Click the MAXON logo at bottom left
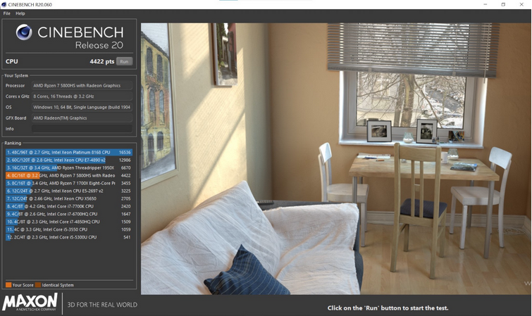Screen dimensions: 532x316 29,303
